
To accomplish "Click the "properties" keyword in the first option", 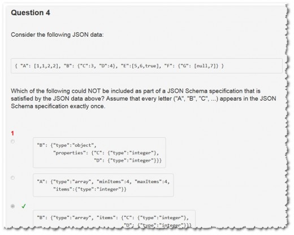I will coord(68,153).
